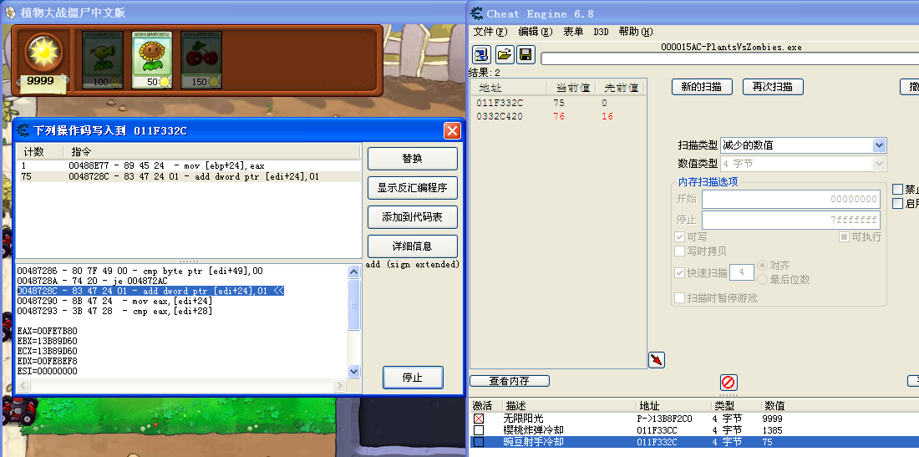
Task: Click the 替换 replace button
Action: (x=413, y=159)
